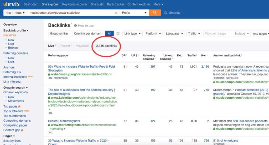This screenshot has height=145, width=269.
Task: Open the Prefix mode dropdown
Action: point(134,13)
